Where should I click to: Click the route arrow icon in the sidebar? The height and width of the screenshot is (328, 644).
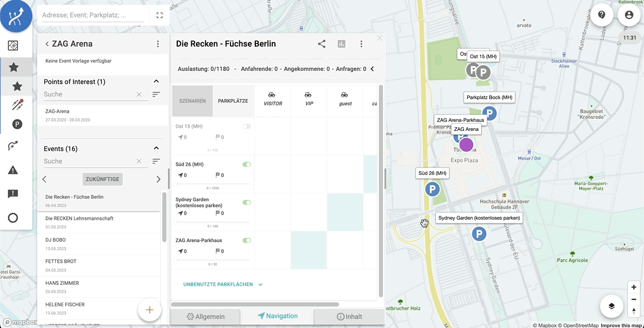pyautogui.click(x=13, y=146)
